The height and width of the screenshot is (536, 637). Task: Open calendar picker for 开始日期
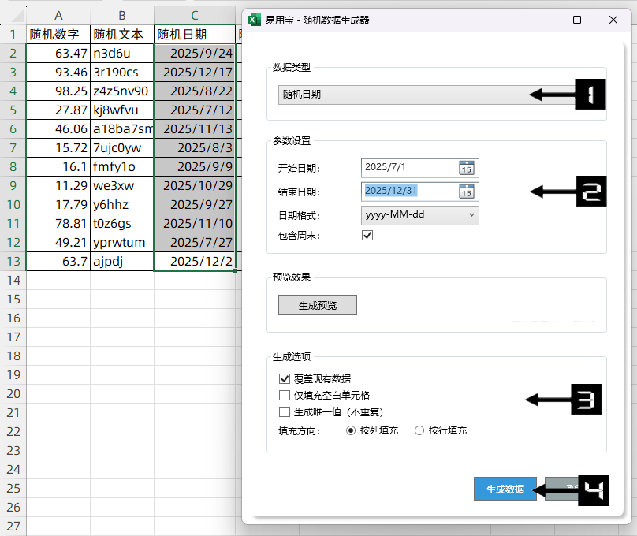[x=466, y=168]
